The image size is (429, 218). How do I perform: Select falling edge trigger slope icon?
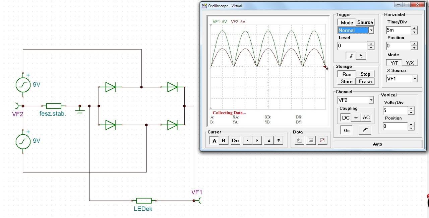click(361, 56)
